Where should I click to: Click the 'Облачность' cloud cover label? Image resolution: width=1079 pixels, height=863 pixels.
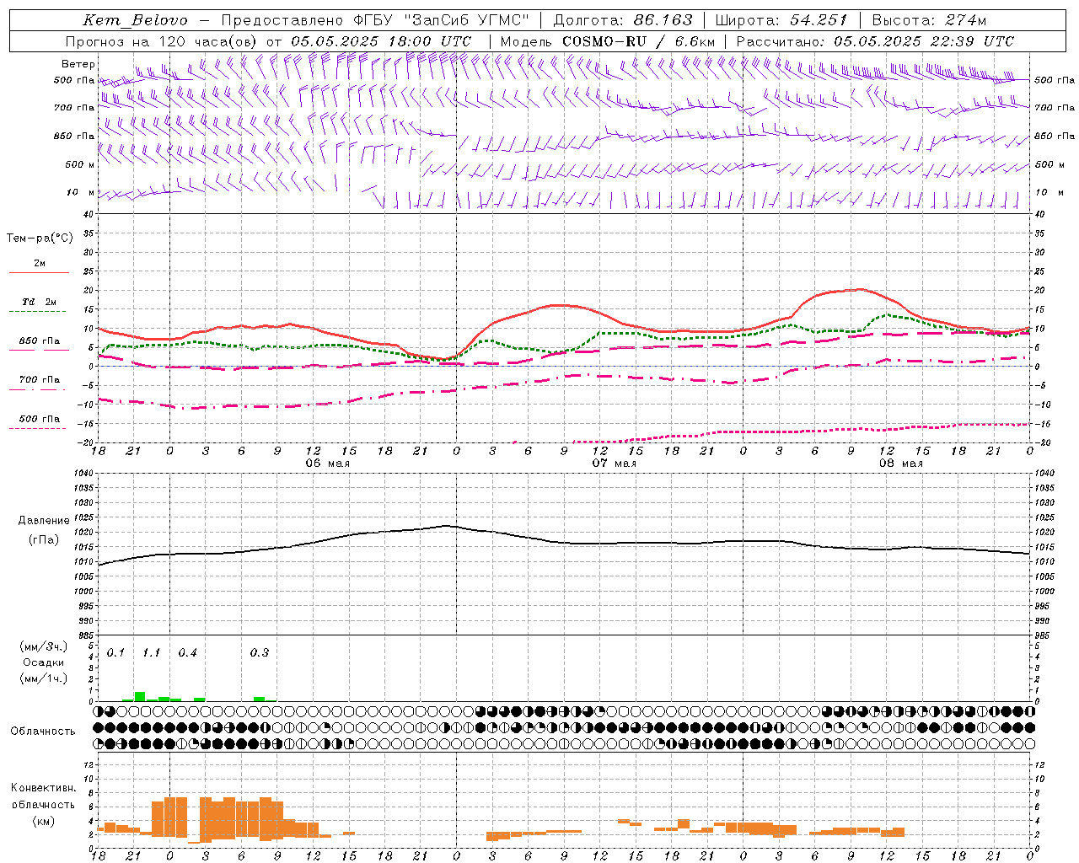(43, 731)
